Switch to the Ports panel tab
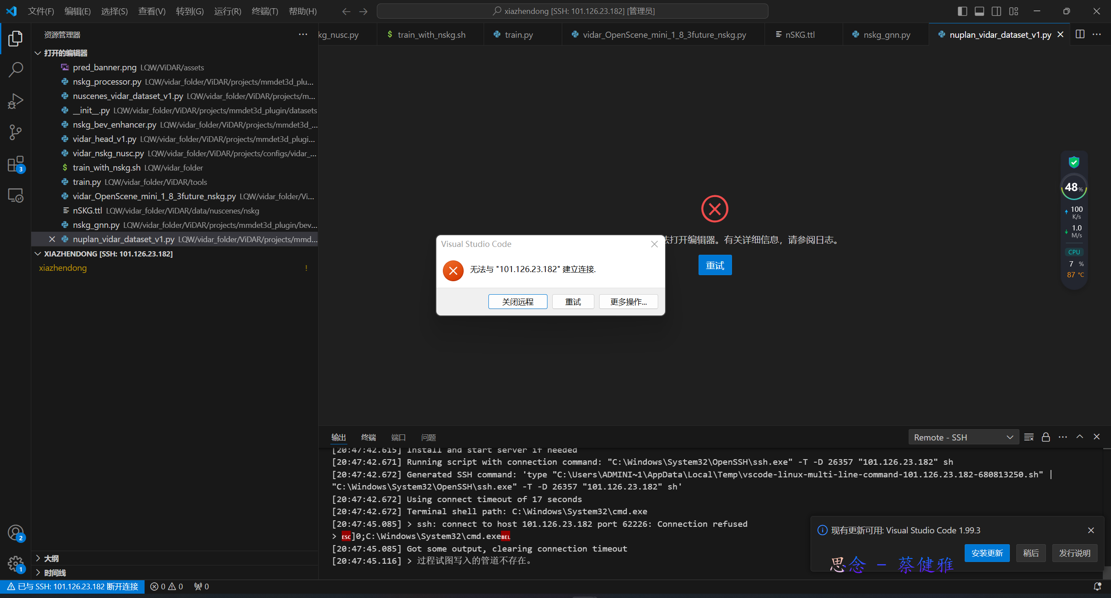The height and width of the screenshot is (598, 1111). click(398, 437)
